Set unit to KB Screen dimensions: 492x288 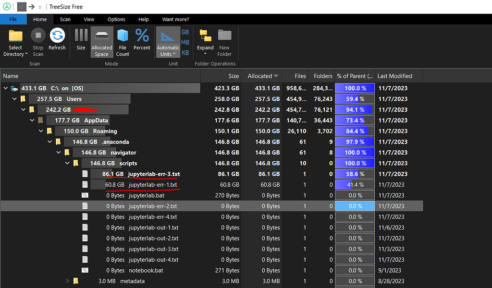[x=185, y=53]
